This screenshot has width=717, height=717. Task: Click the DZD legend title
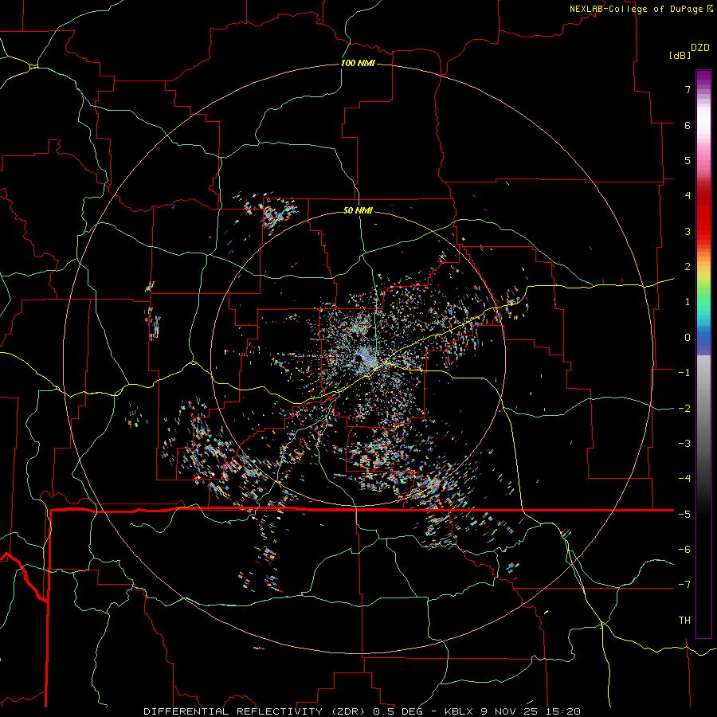700,48
